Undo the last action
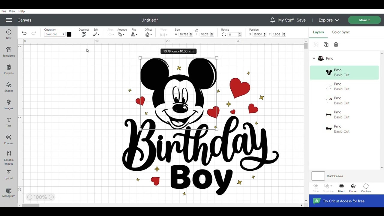 pyautogui.click(x=24, y=33)
